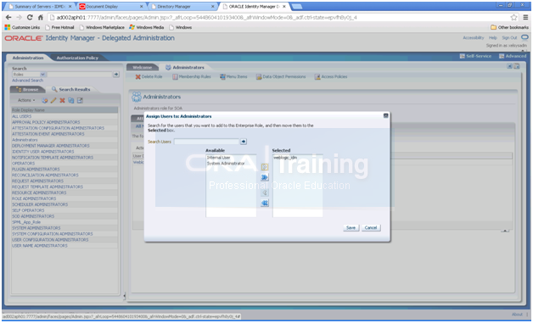Click the Role Display Name column header
This screenshot has height=323, width=533.
tap(65, 110)
